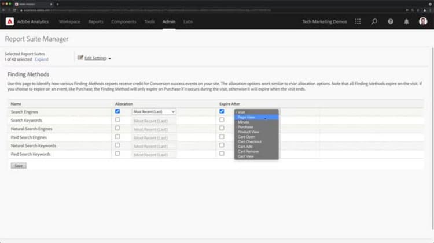
Task: Open the Admin nav menu
Action: point(169,21)
